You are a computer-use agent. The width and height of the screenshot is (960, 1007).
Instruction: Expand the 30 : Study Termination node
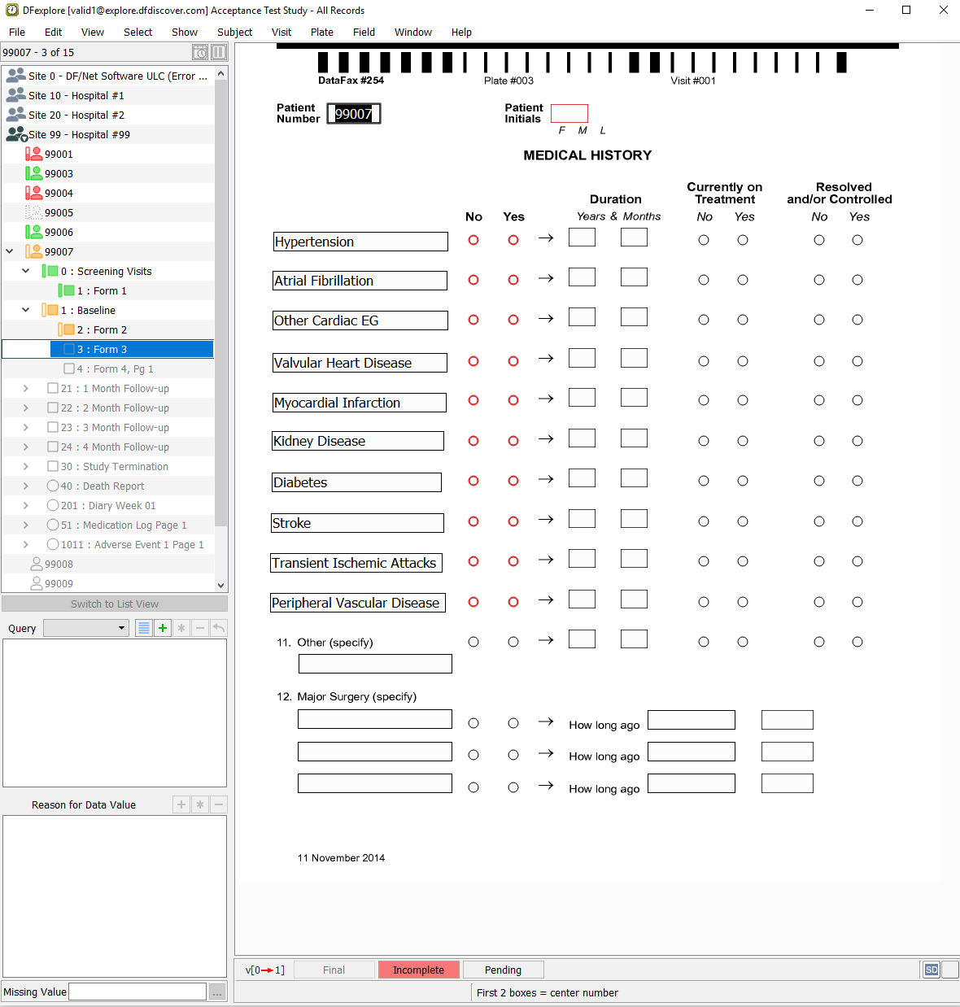(x=26, y=466)
